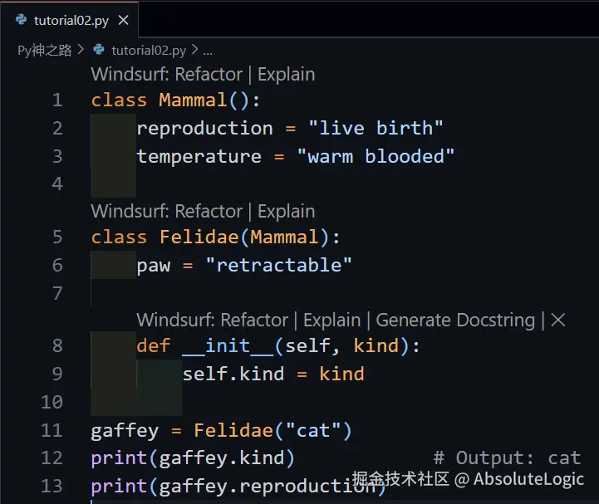
Task: Click the variable gaffey on line 11
Action: click(x=125, y=432)
